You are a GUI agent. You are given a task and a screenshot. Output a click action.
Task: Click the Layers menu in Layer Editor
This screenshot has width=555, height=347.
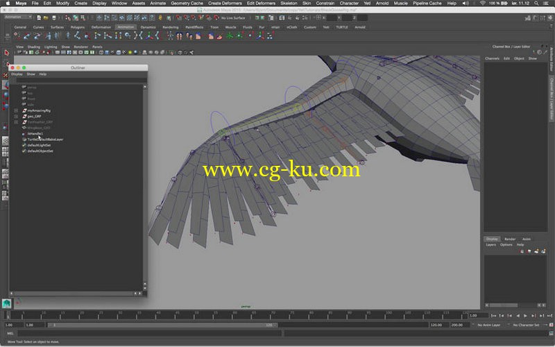pyautogui.click(x=490, y=245)
